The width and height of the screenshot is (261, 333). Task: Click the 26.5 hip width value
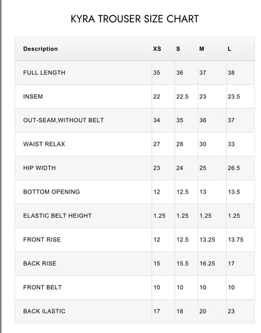234,168
